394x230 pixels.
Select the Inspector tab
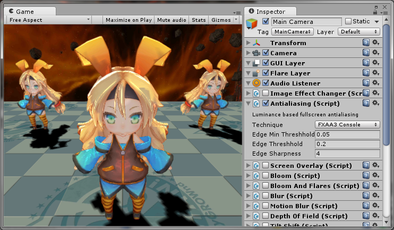[270, 11]
